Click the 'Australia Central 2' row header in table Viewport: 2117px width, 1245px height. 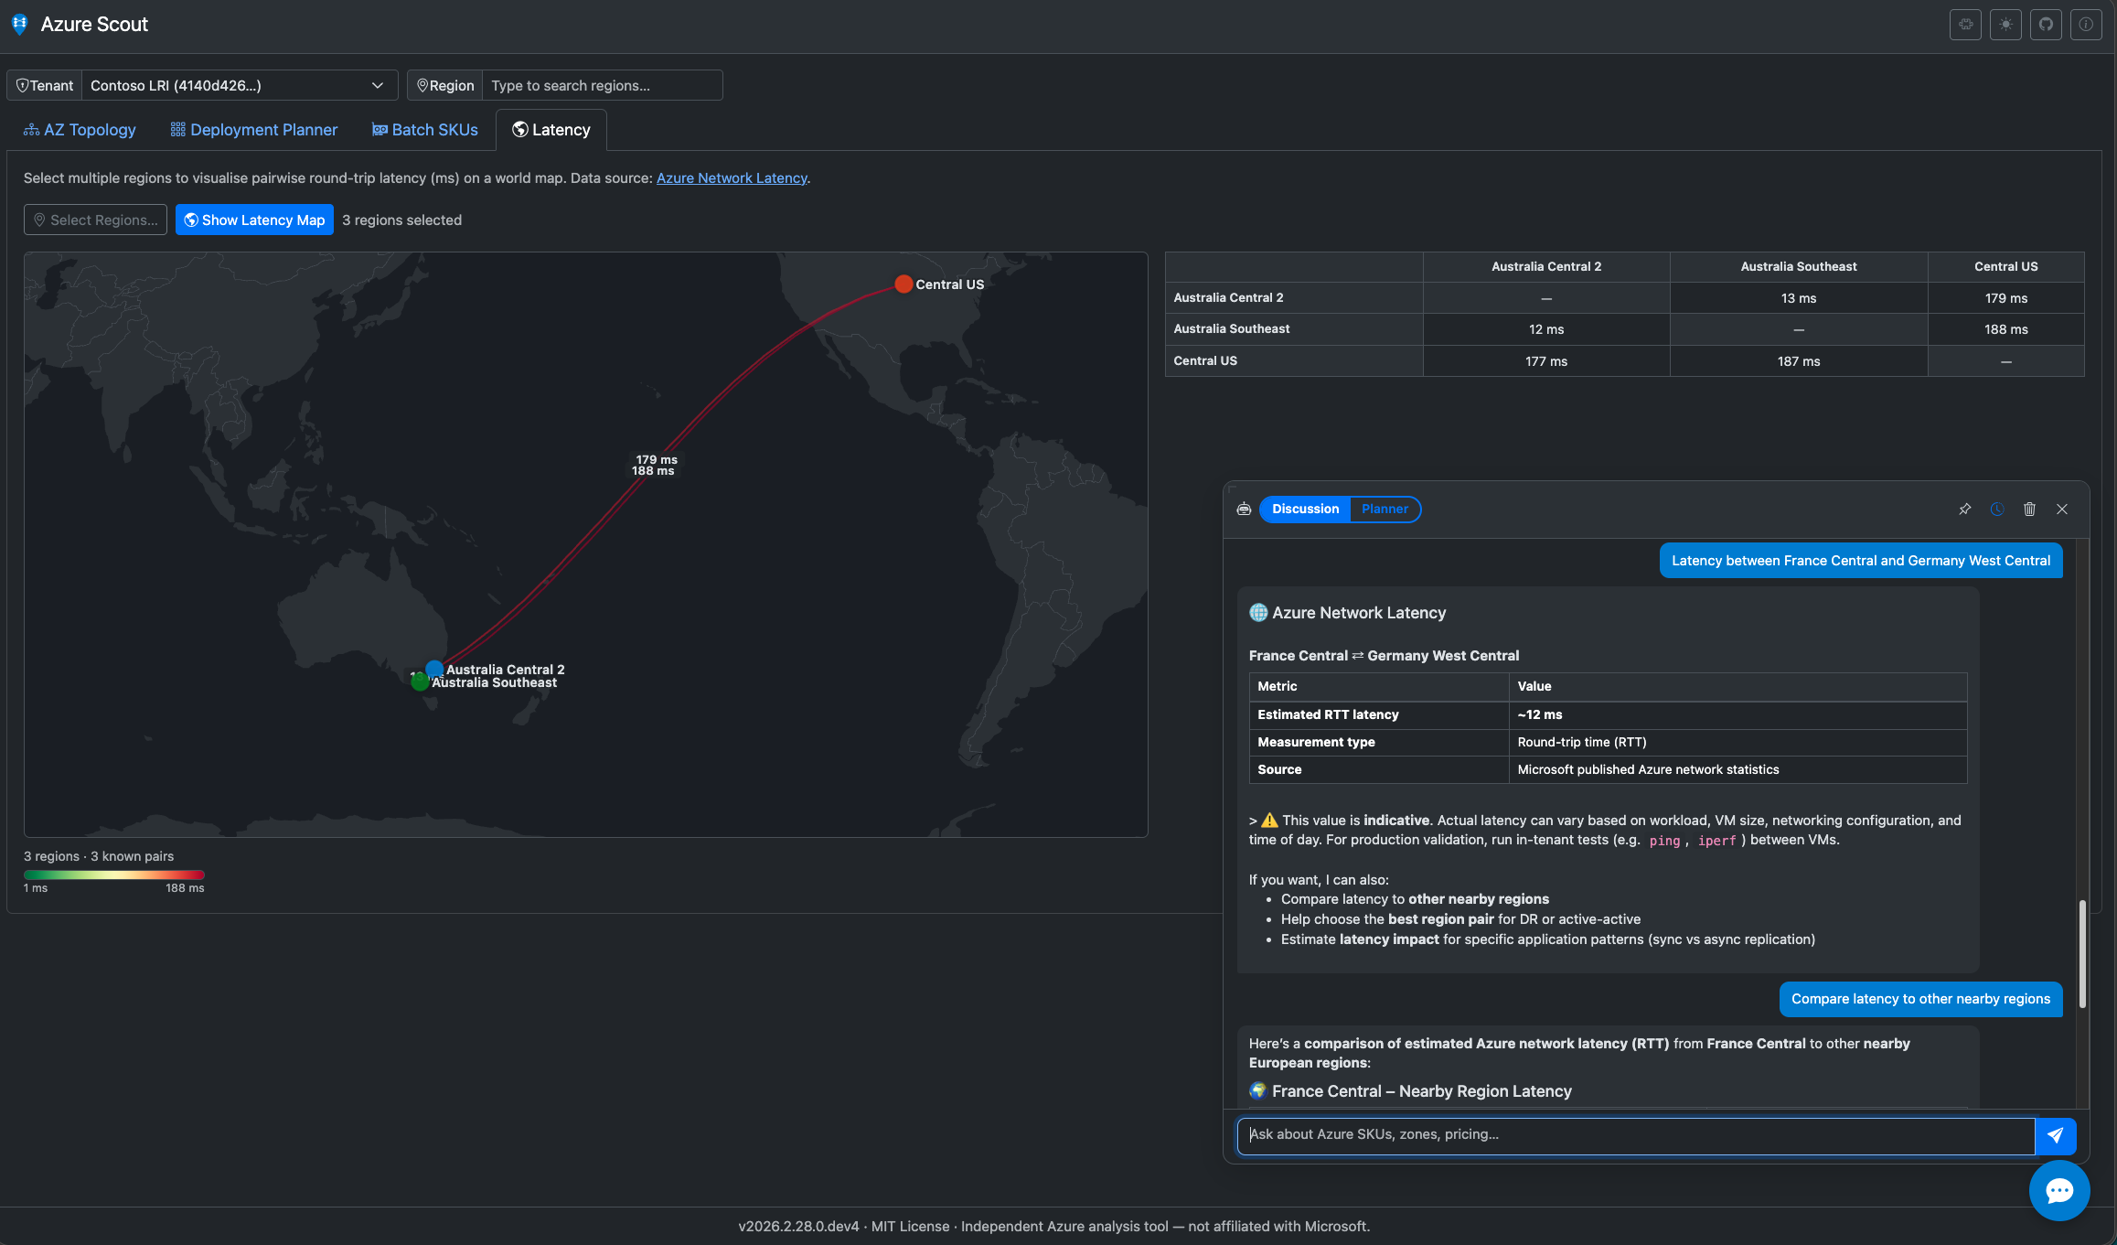coord(1294,298)
